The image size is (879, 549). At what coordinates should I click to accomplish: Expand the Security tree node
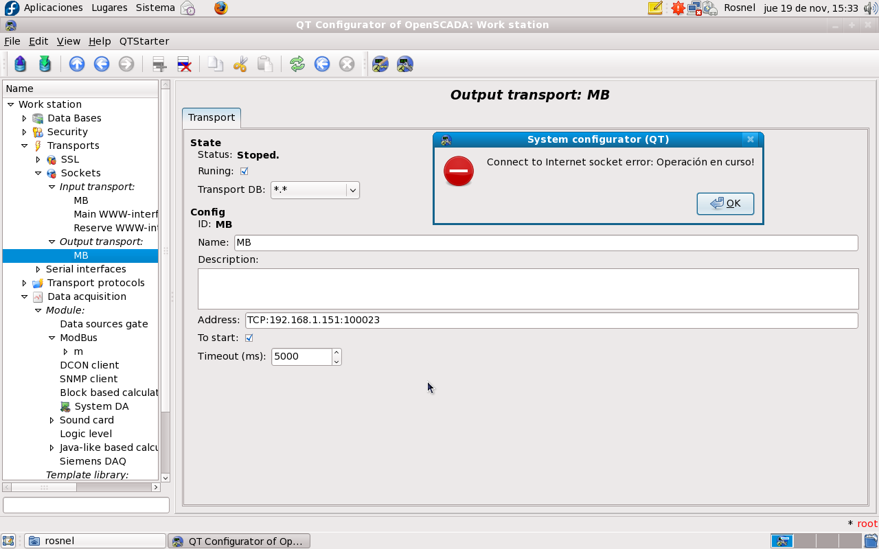tap(25, 132)
